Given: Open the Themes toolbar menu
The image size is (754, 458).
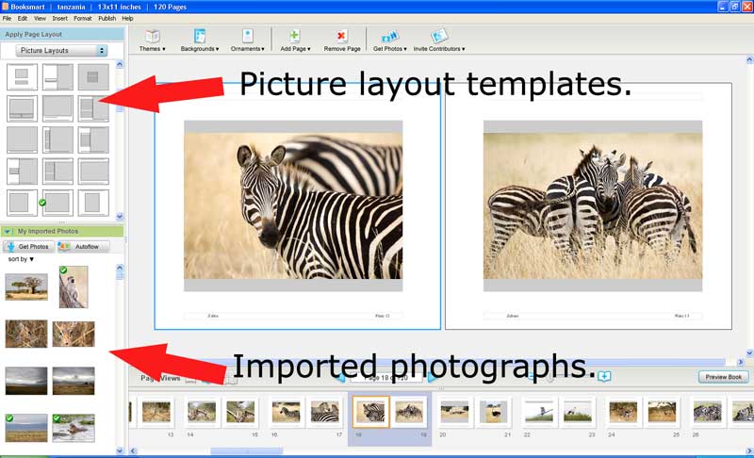Looking at the screenshot, I should tap(153, 41).
